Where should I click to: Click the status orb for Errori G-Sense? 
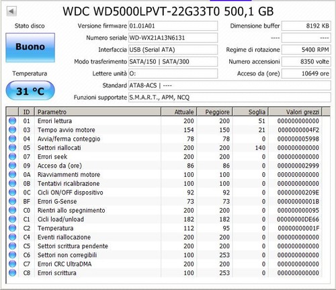click(13, 201)
